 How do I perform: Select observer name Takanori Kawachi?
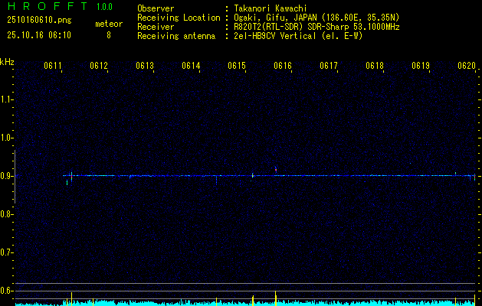[270, 8]
